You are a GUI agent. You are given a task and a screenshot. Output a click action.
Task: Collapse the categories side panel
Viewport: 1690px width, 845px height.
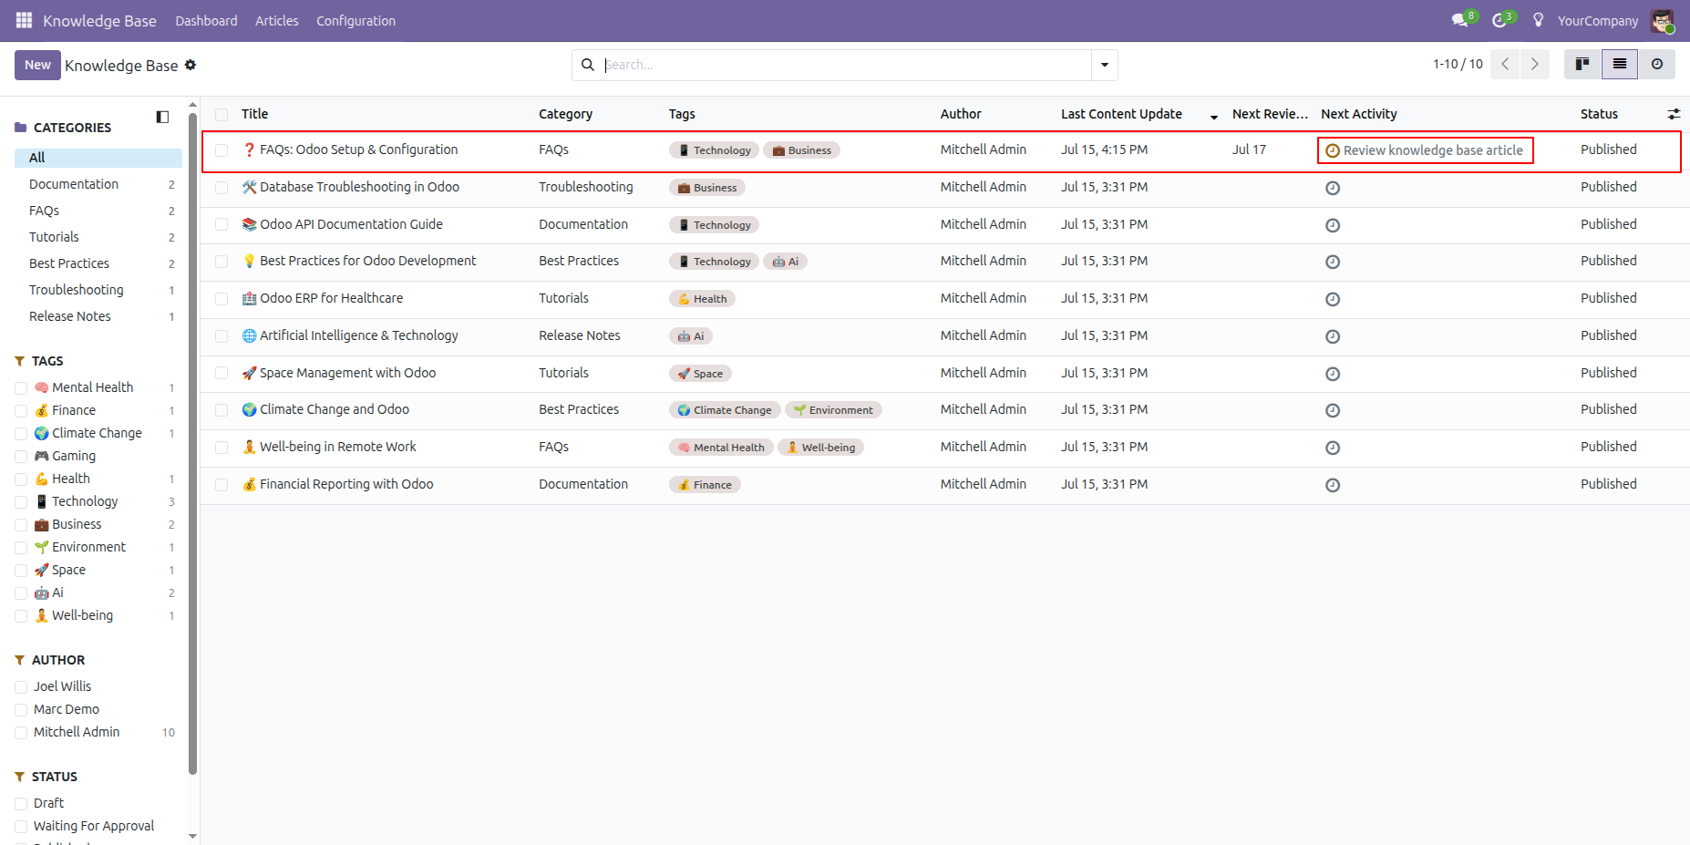click(x=162, y=117)
